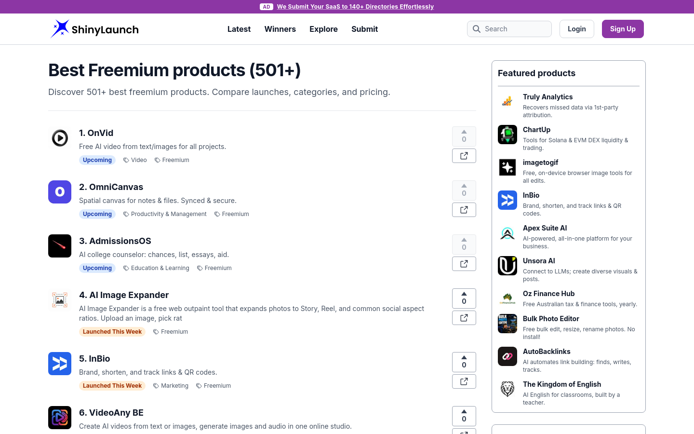Click the ChartUp featured icon

507,135
